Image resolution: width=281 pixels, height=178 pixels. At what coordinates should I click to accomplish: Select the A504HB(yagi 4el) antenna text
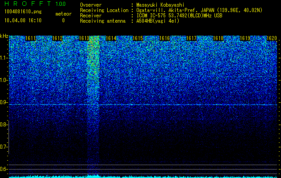click(x=158, y=21)
